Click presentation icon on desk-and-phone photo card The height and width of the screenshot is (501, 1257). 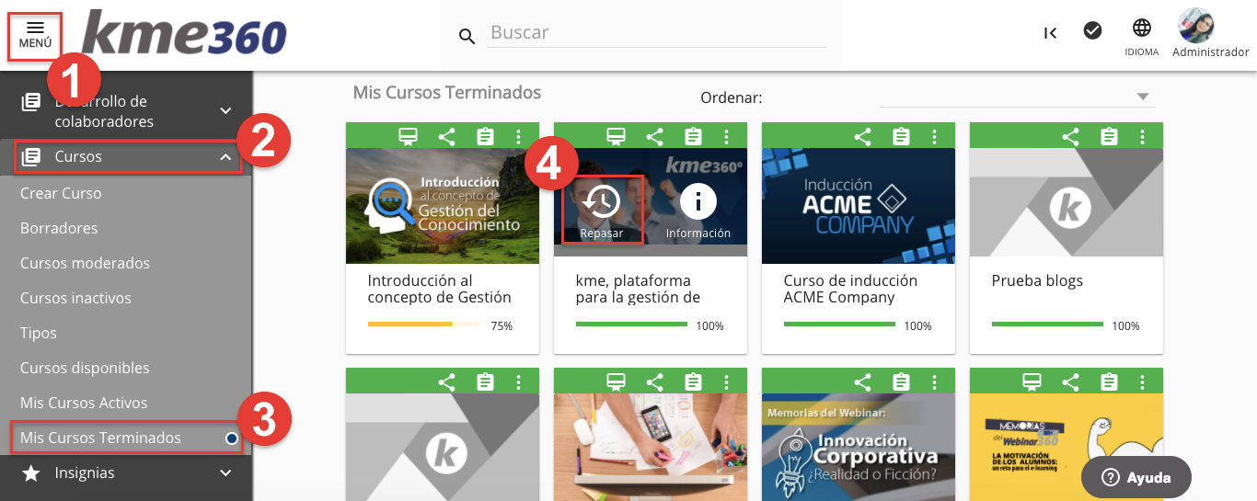coord(616,381)
